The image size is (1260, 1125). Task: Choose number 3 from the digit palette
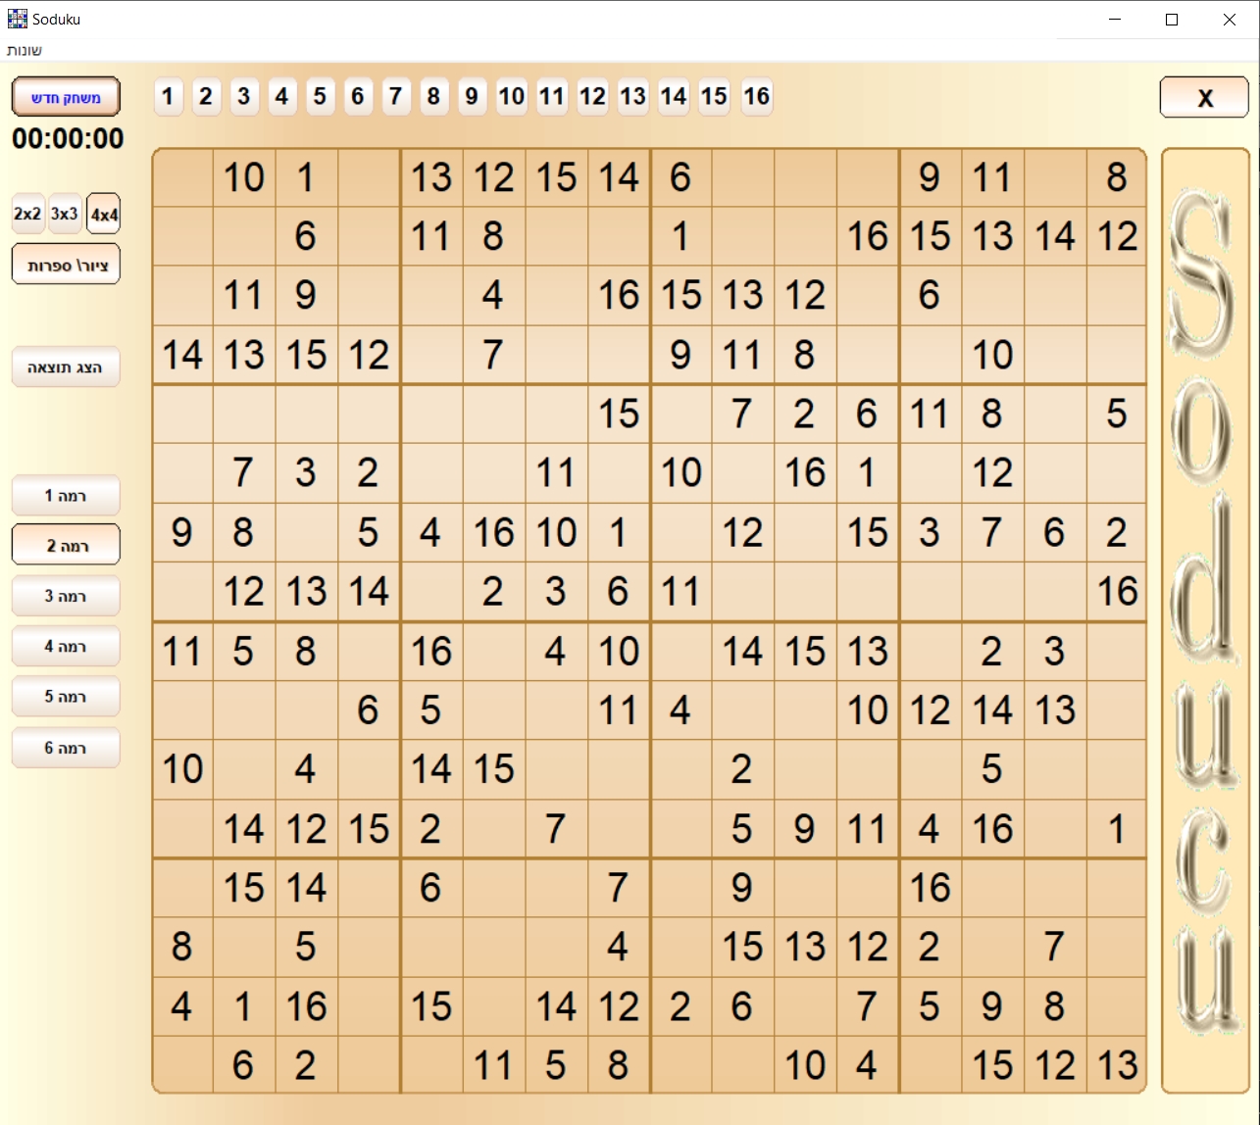(244, 97)
